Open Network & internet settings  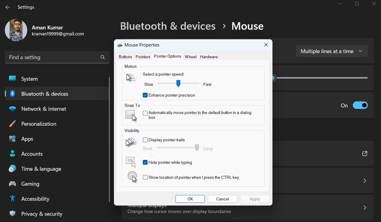[x=57, y=109]
